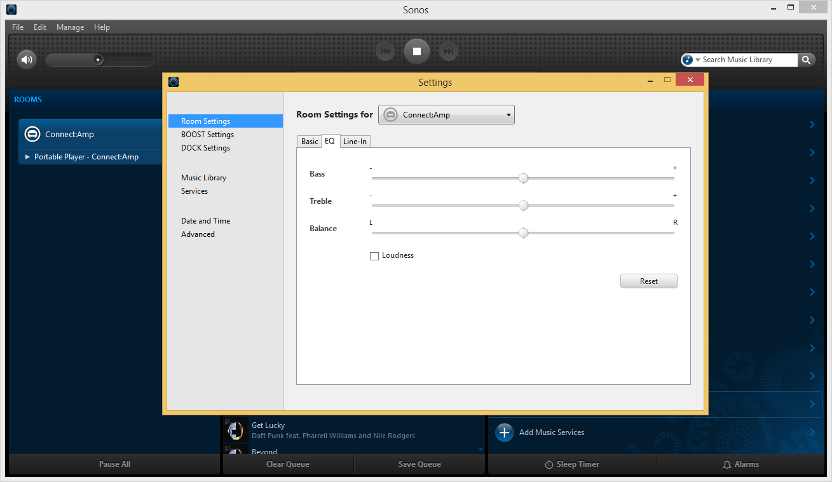Save the queue
Screen dimensions: 832x482
(419, 464)
